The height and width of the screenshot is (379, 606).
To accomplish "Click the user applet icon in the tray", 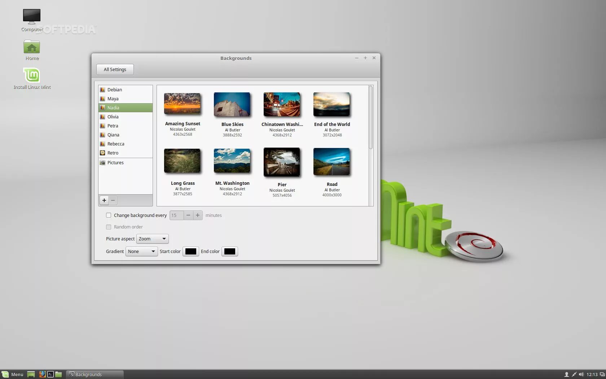I will click(x=567, y=374).
